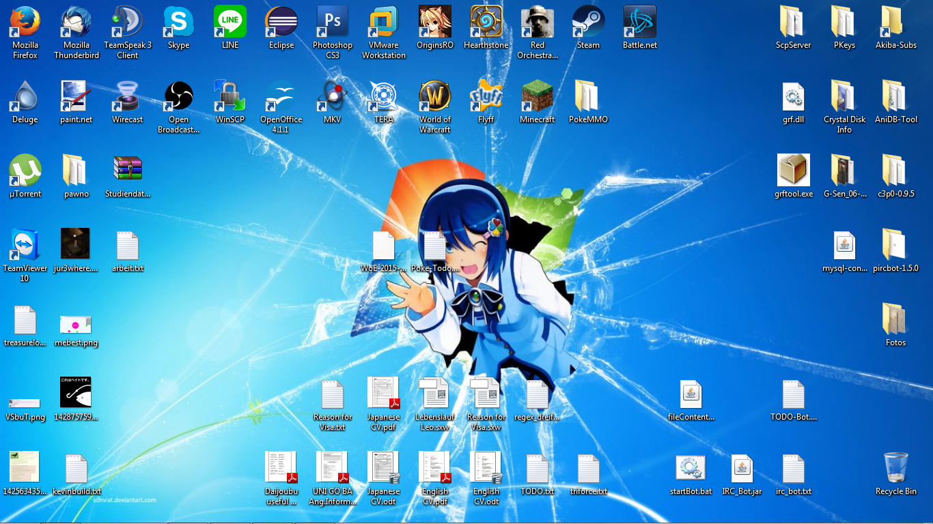Screen dimensions: 933x524
Task: Select the English CV.pdf file
Action: [x=435, y=469]
